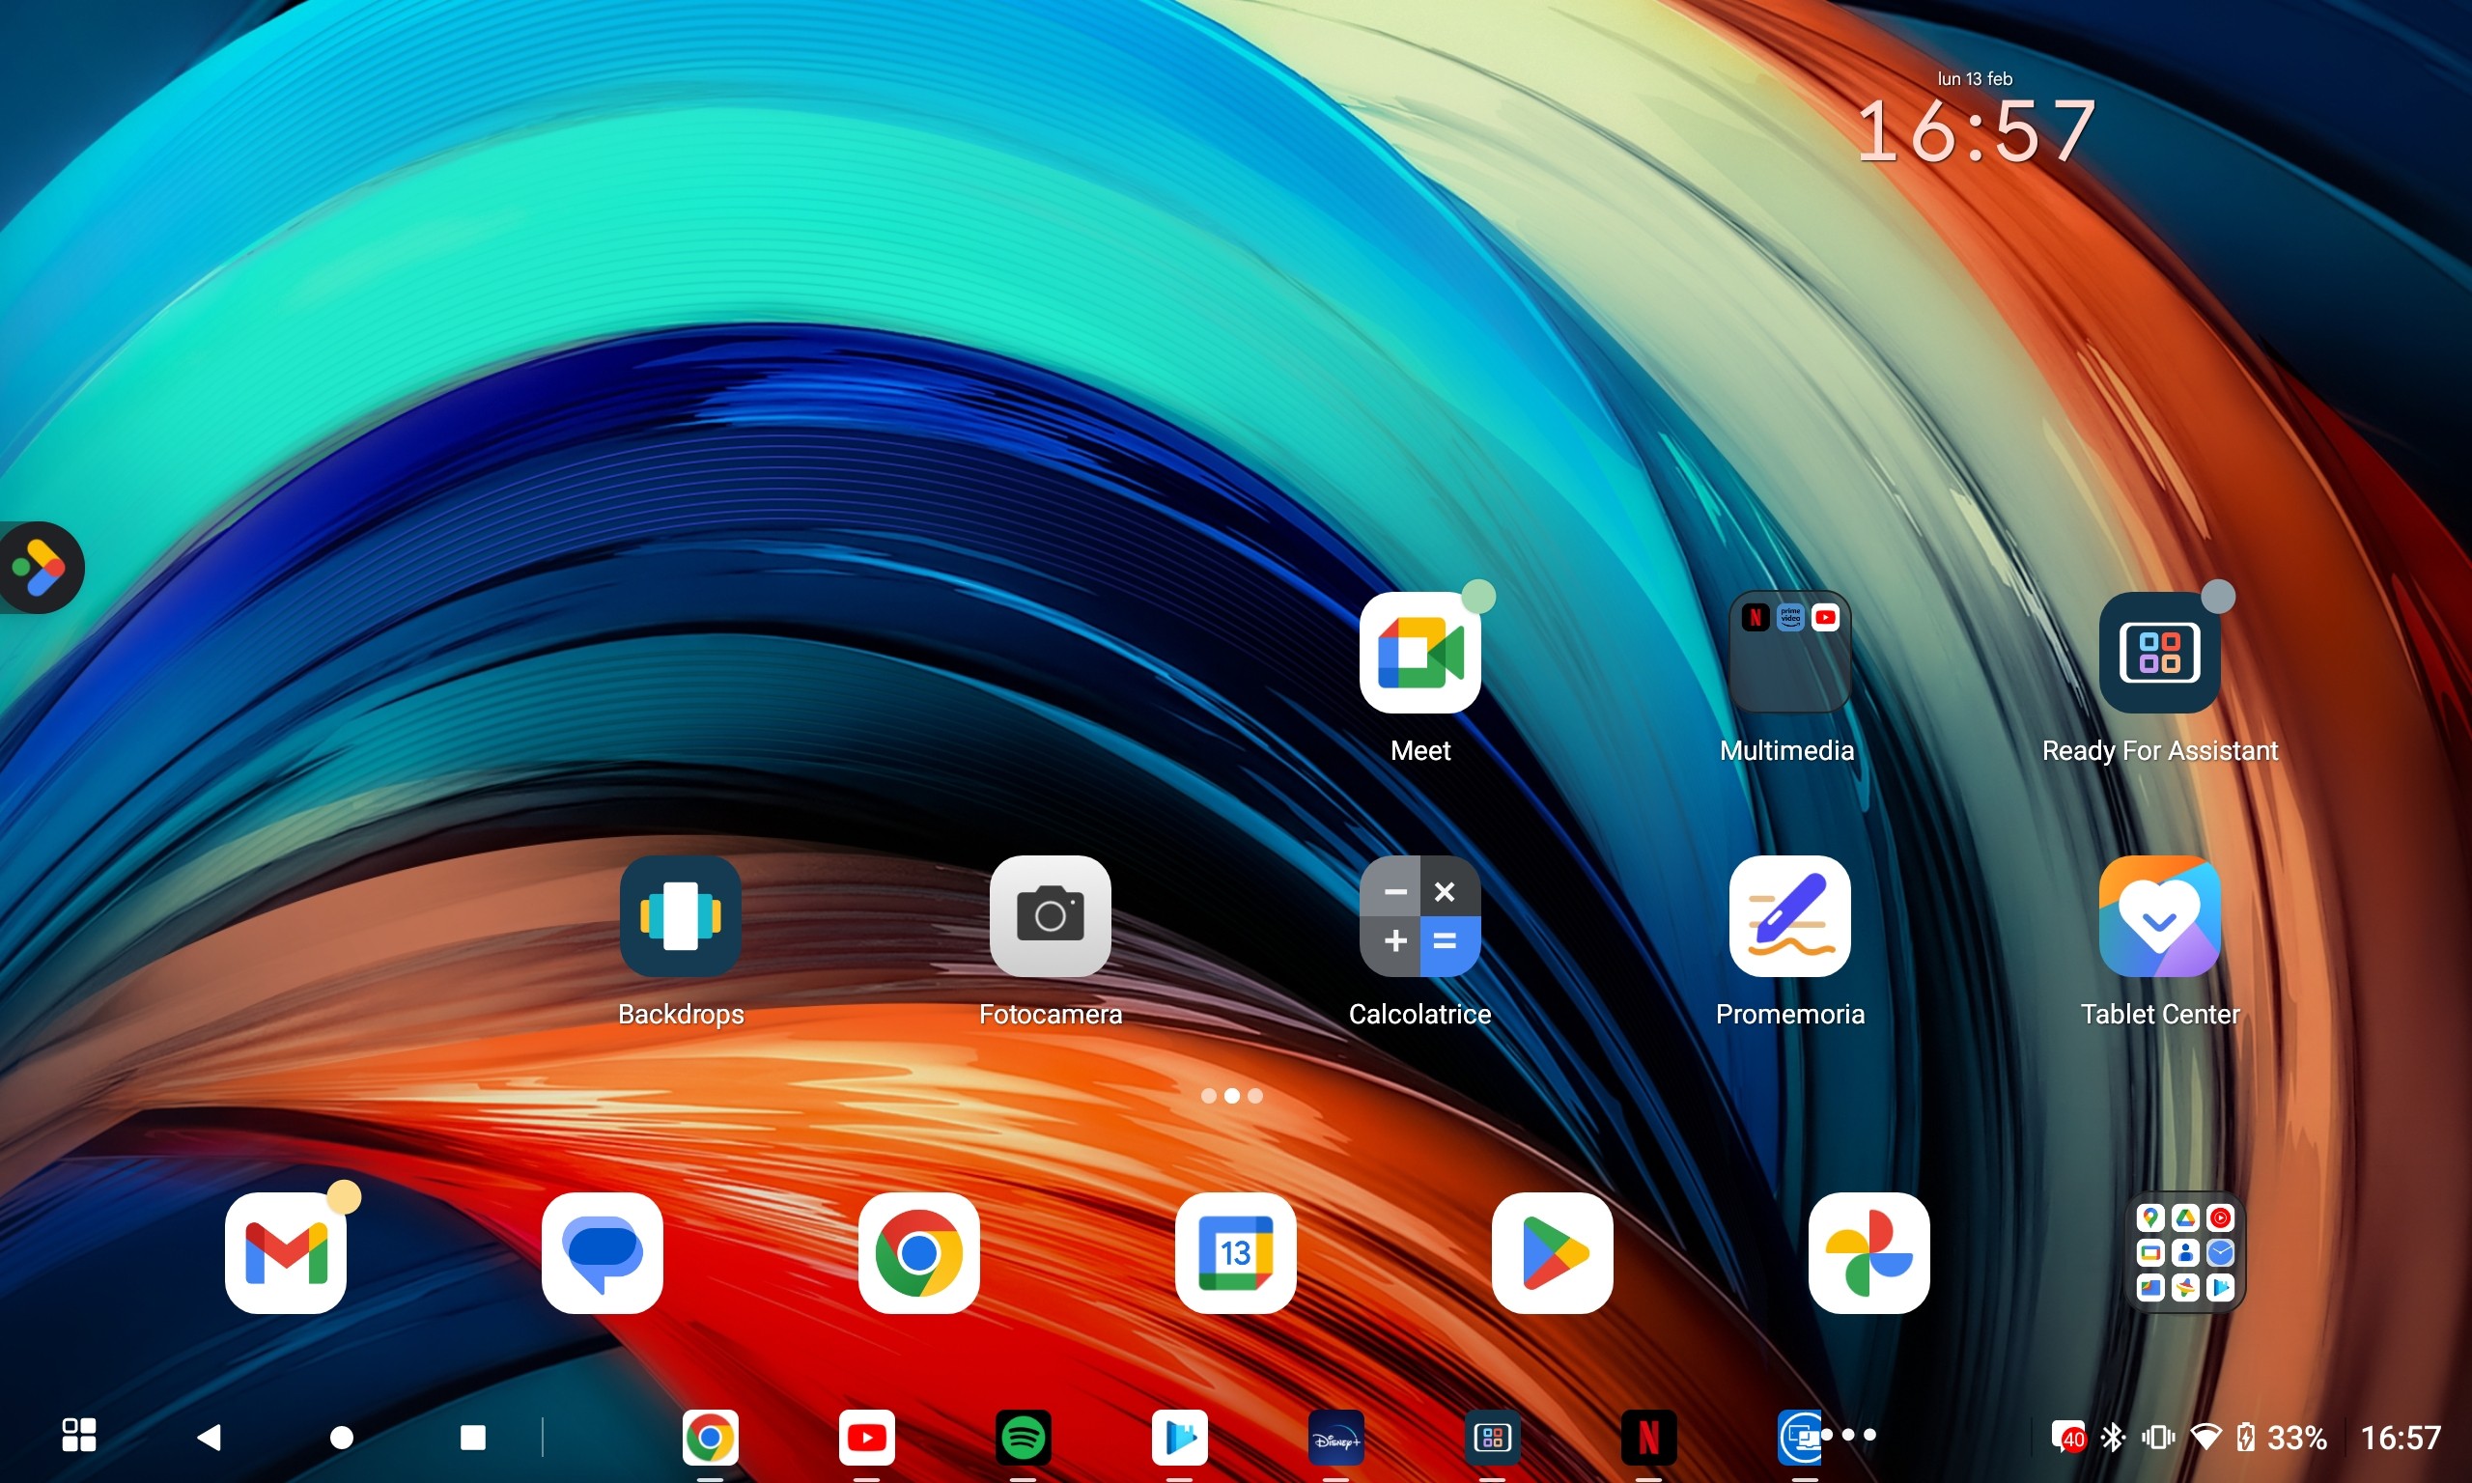Launch Google Photos from the dock
This screenshot has height=1483, width=2472.
pos(1869,1253)
